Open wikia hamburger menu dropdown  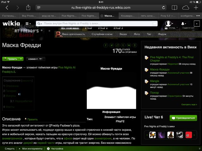[x=28, y=24]
